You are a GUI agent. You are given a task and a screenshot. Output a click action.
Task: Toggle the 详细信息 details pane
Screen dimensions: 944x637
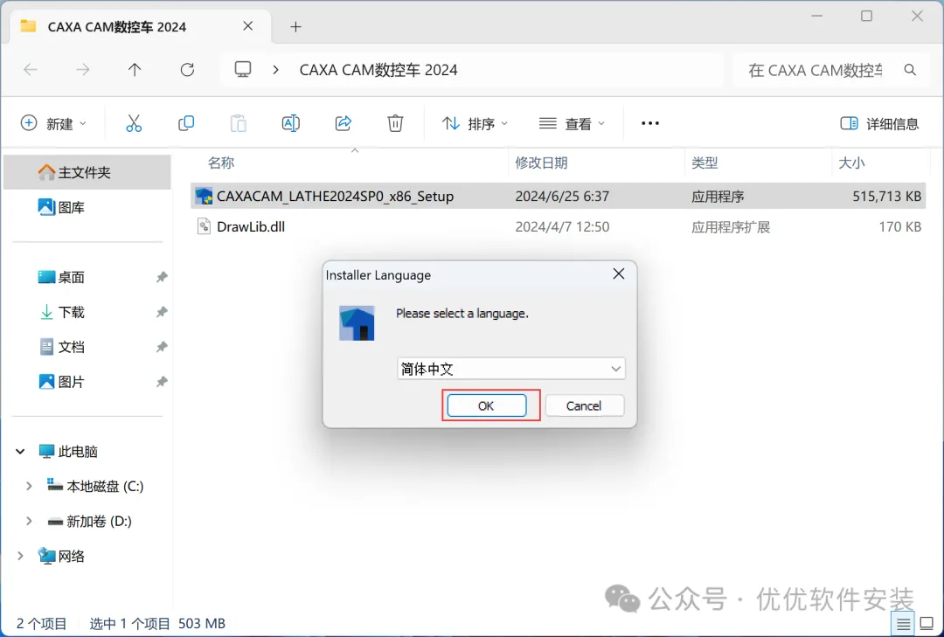tap(879, 123)
